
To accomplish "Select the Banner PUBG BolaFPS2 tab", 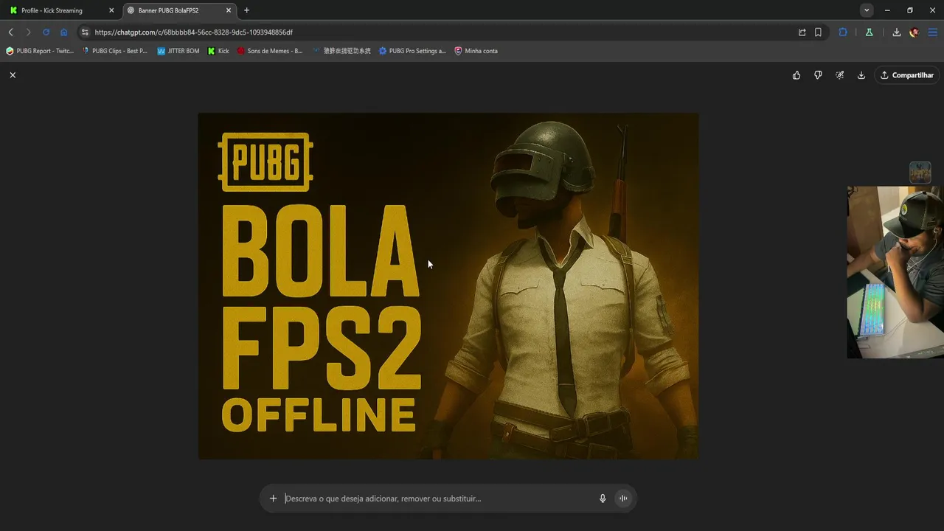I will [178, 10].
